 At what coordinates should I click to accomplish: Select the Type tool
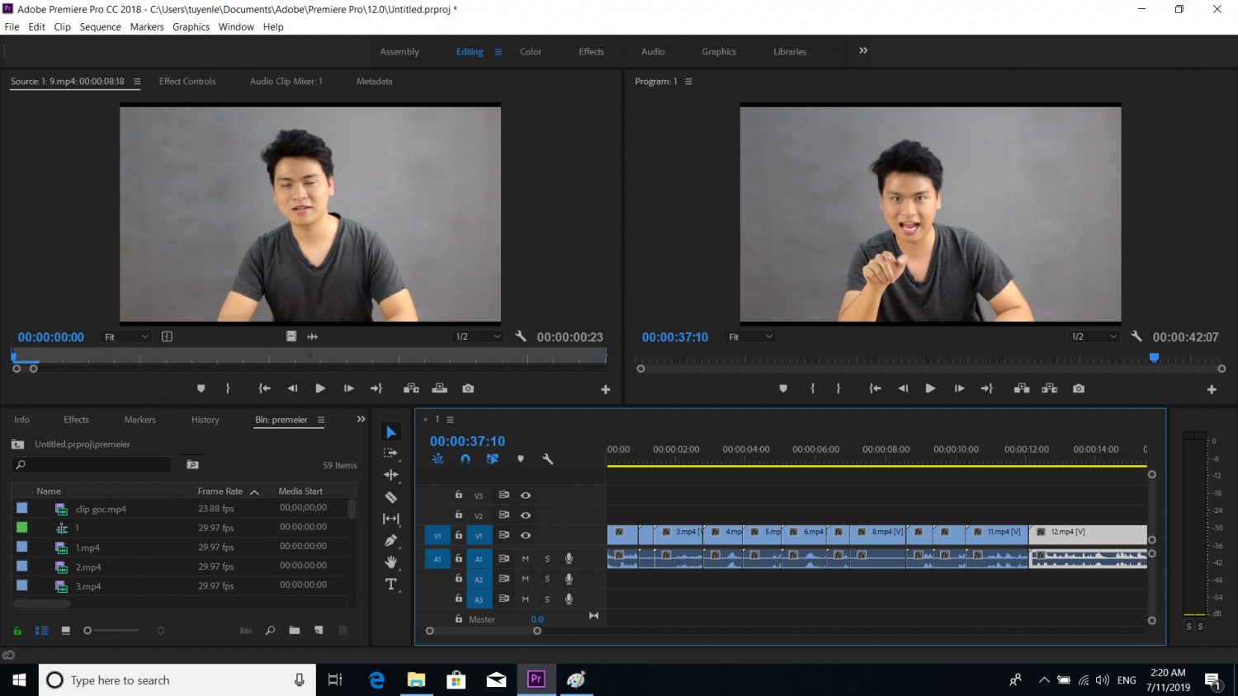click(391, 584)
